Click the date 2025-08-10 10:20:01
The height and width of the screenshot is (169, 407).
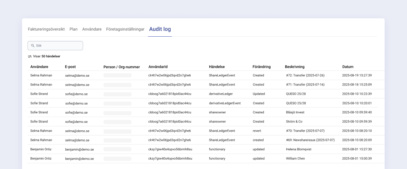357,103
